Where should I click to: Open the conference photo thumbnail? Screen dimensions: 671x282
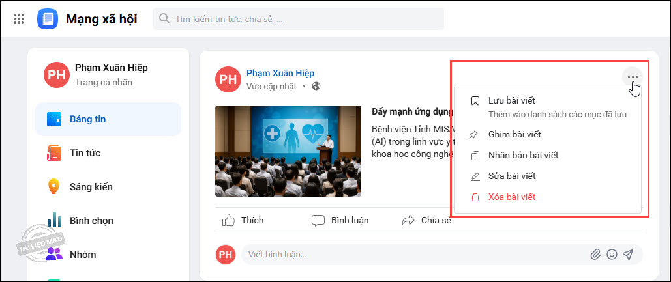click(288, 151)
